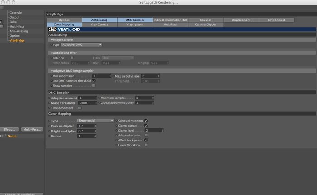This screenshot has width=317, height=195.
Task: Select Output in the sidebar
Action: tap(14, 17)
